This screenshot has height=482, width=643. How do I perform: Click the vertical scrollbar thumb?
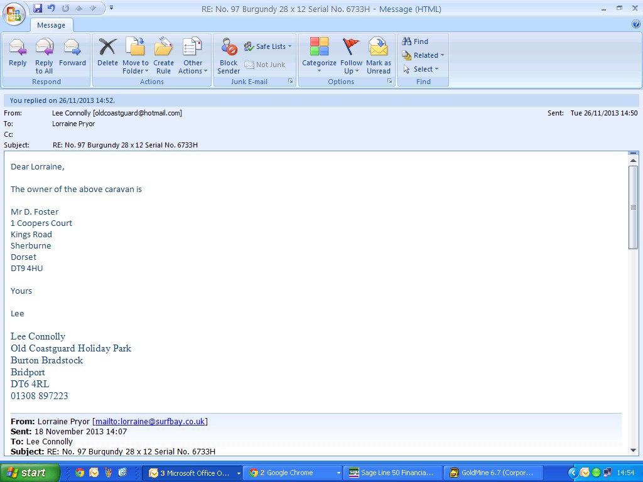[633, 207]
